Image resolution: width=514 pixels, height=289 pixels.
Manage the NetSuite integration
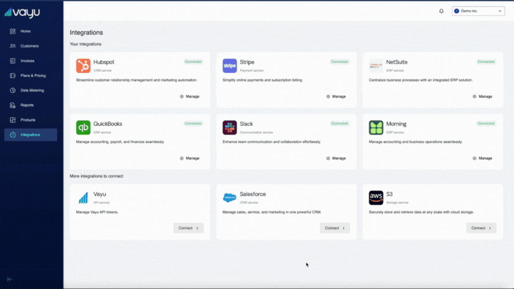click(482, 96)
